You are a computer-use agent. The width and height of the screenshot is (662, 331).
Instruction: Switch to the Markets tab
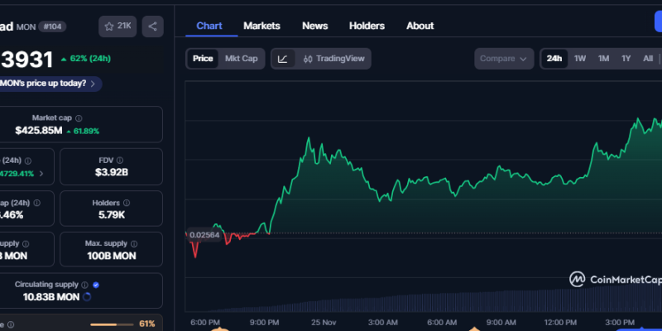click(x=261, y=26)
